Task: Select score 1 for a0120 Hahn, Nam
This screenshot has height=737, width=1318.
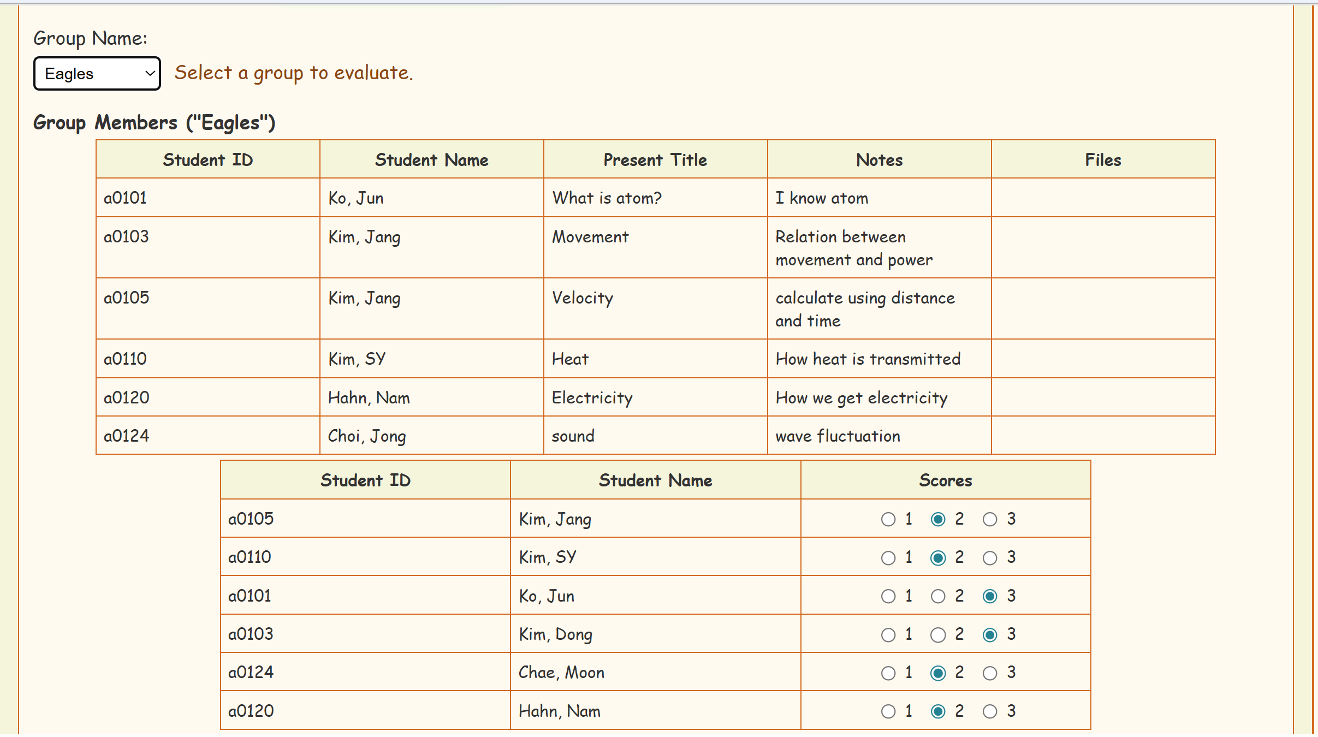Action: pyautogui.click(x=888, y=711)
